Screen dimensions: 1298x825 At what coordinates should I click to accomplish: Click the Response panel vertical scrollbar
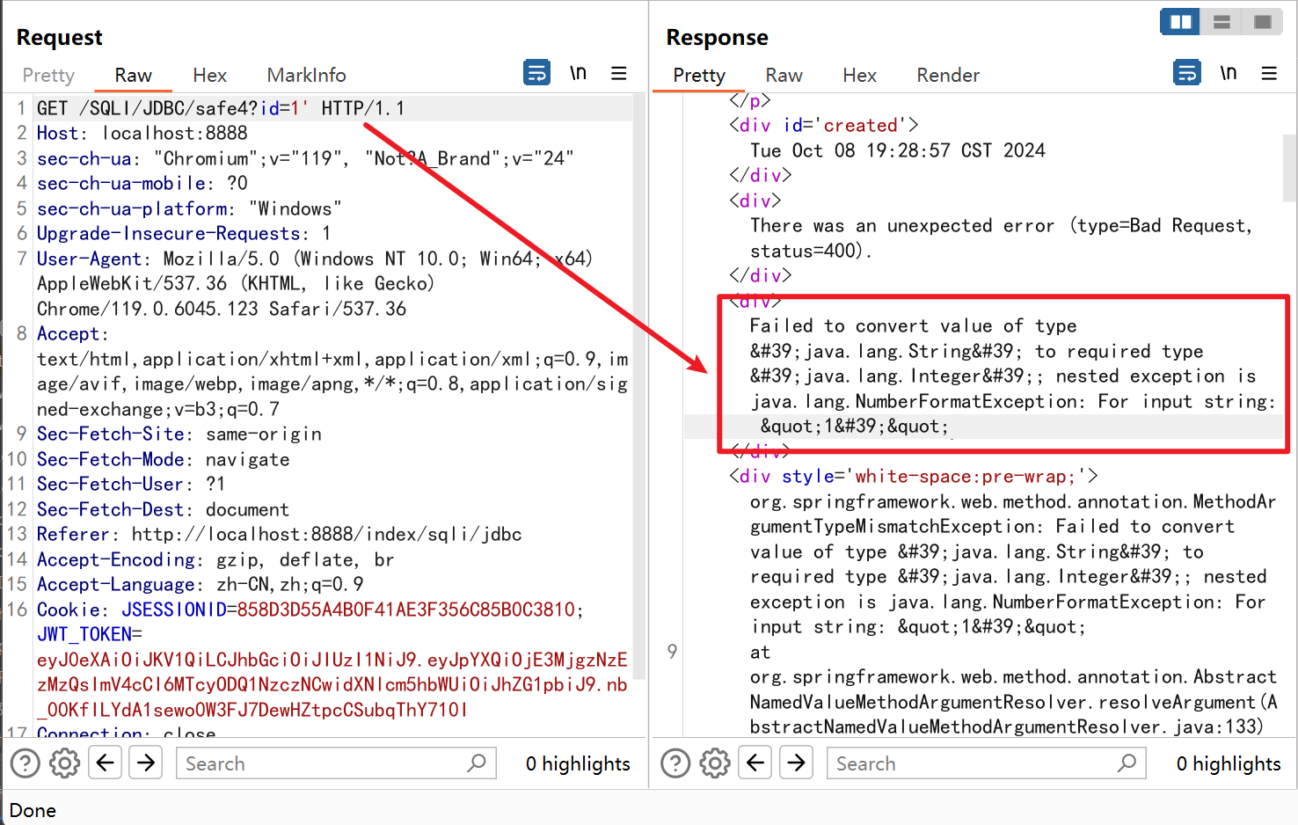click(1289, 167)
